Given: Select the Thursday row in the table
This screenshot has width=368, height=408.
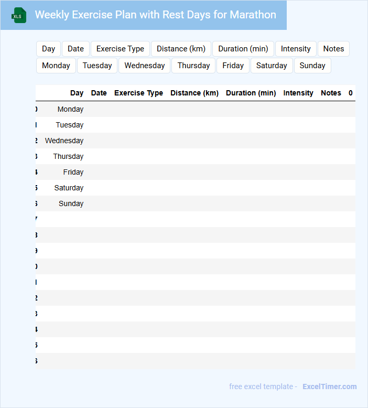Looking at the screenshot, I should 68,156.
